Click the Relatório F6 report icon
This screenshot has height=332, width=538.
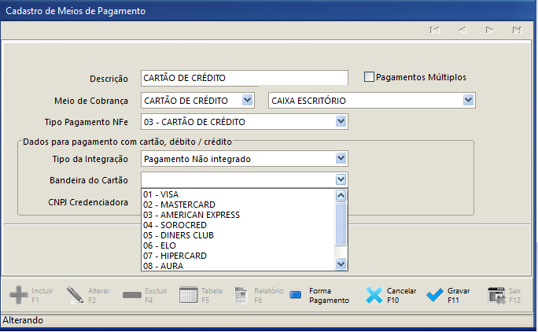click(241, 295)
